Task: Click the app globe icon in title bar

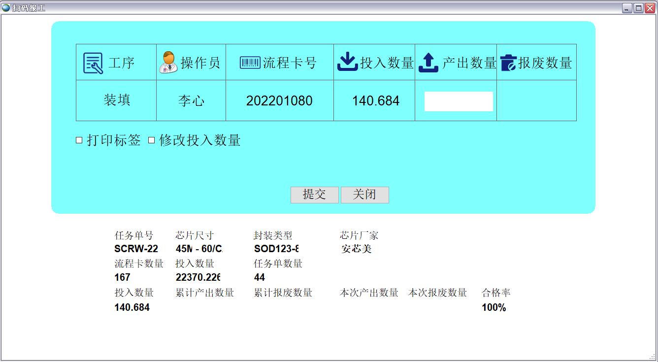Action: 6,7
